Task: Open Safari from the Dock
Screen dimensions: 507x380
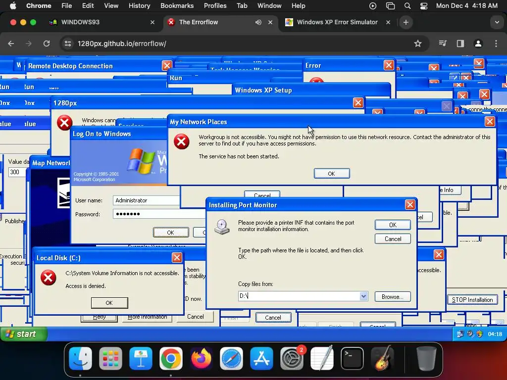Action: [232, 358]
